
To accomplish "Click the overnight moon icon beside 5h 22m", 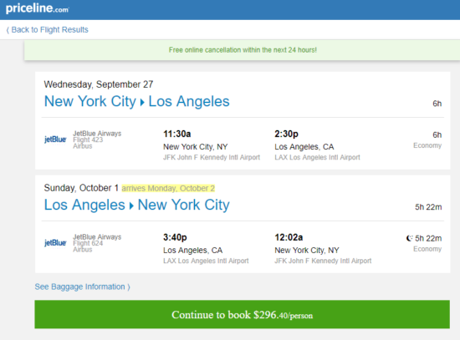I will [409, 238].
